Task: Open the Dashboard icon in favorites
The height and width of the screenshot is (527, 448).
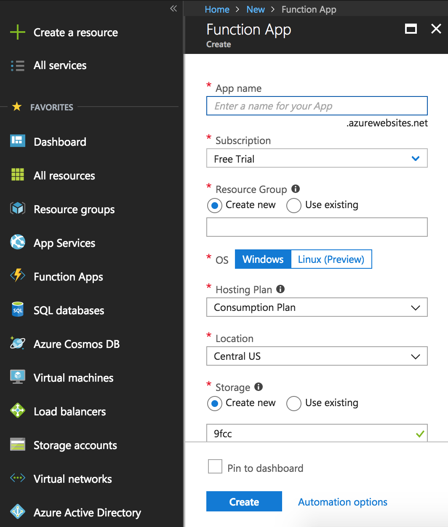Action: 18,141
